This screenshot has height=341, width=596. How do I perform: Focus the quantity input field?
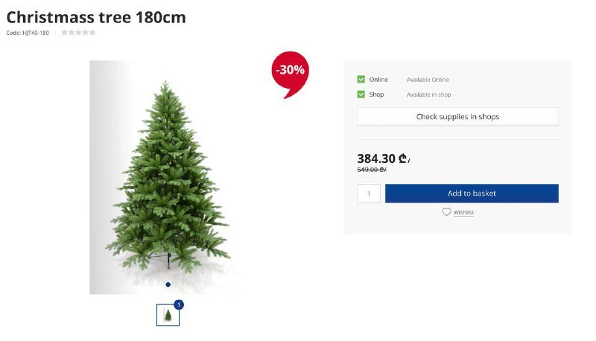[x=369, y=194]
